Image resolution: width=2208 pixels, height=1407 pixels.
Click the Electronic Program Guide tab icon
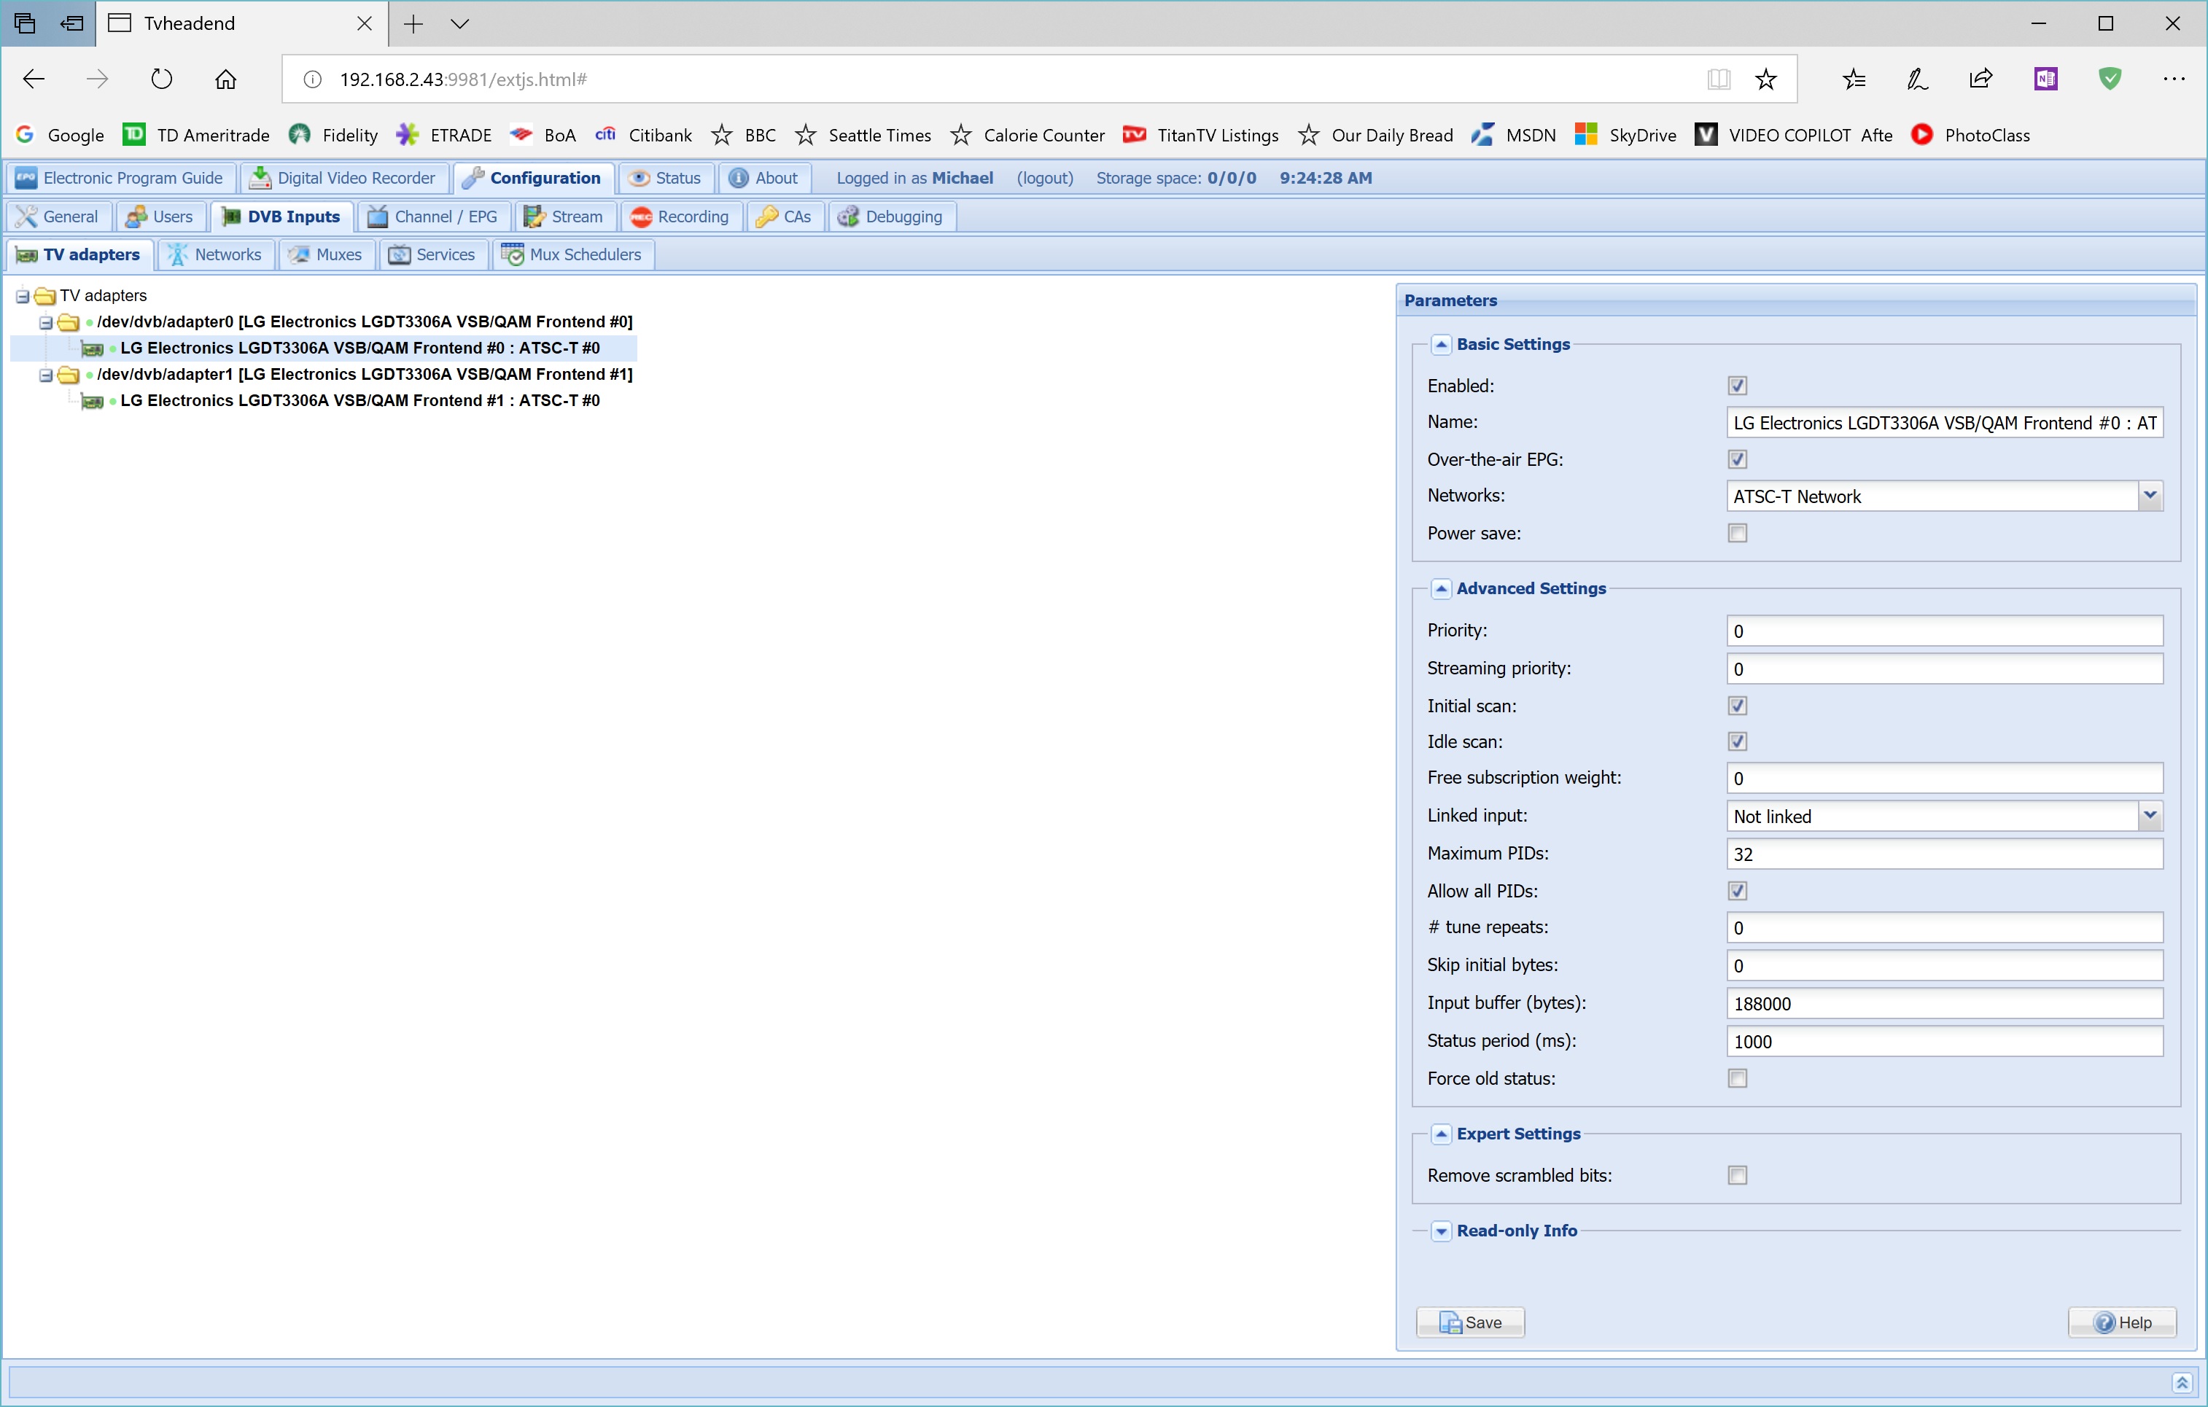[x=26, y=178]
